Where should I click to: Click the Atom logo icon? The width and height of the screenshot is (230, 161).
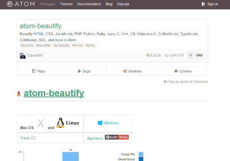coord(10,4)
